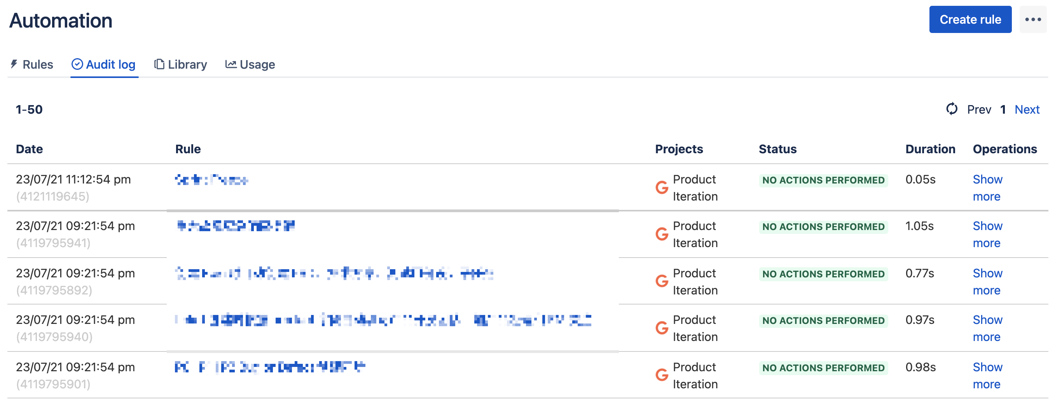Click project icon in the 0.98s row

tap(662, 375)
